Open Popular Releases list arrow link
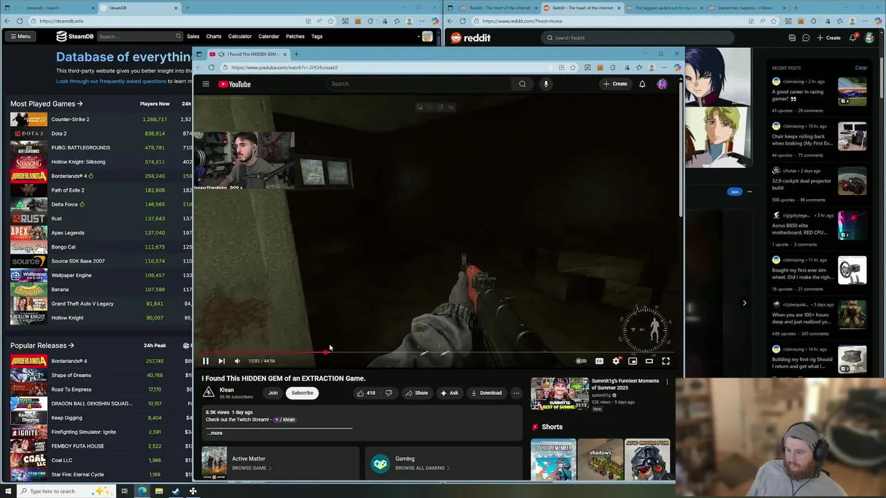This screenshot has width=886, height=498. point(42,345)
